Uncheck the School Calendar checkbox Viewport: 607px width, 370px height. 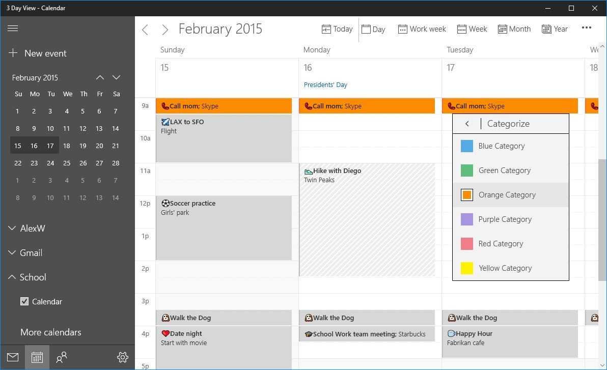24,301
